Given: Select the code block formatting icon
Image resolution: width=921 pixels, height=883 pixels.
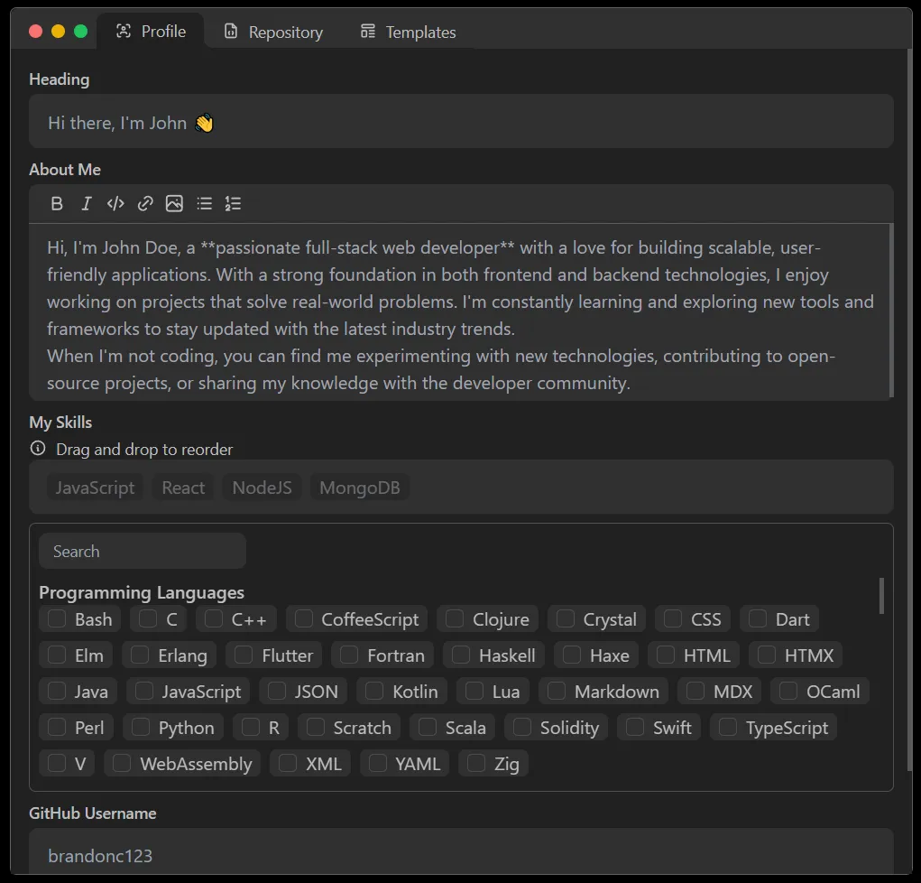Looking at the screenshot, I should click(115, 203).
